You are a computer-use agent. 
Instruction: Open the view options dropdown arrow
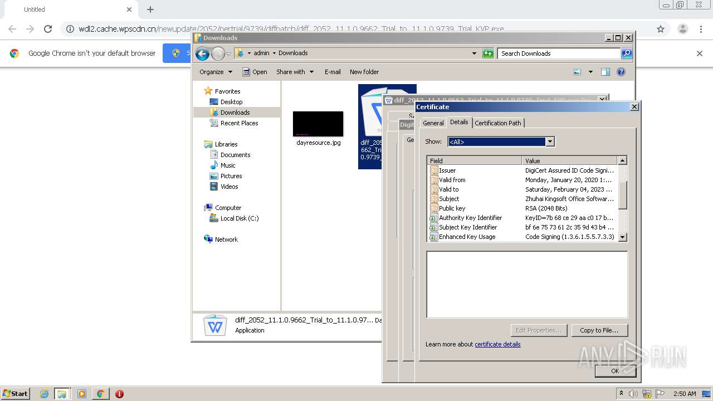(590, 72)
